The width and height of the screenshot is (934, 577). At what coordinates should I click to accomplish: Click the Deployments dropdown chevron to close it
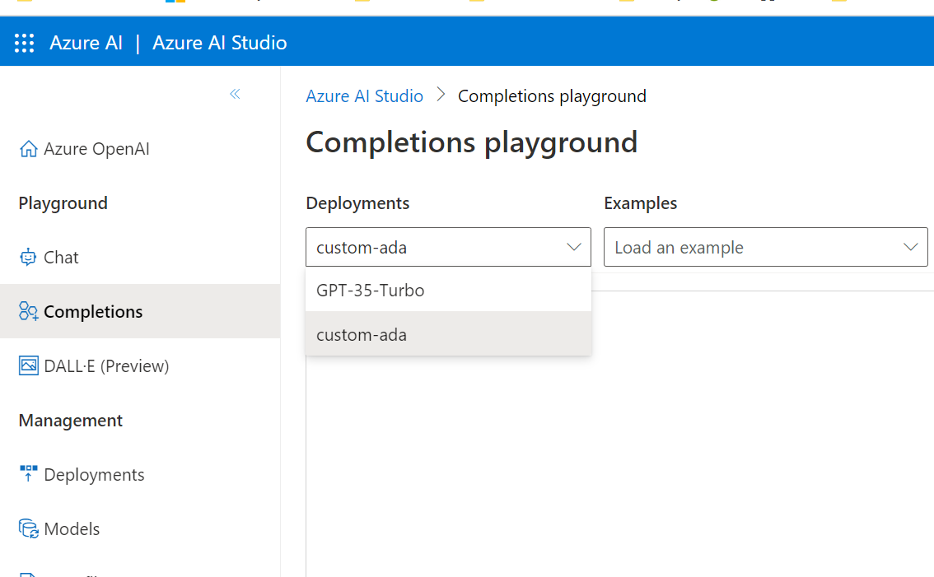575,247
